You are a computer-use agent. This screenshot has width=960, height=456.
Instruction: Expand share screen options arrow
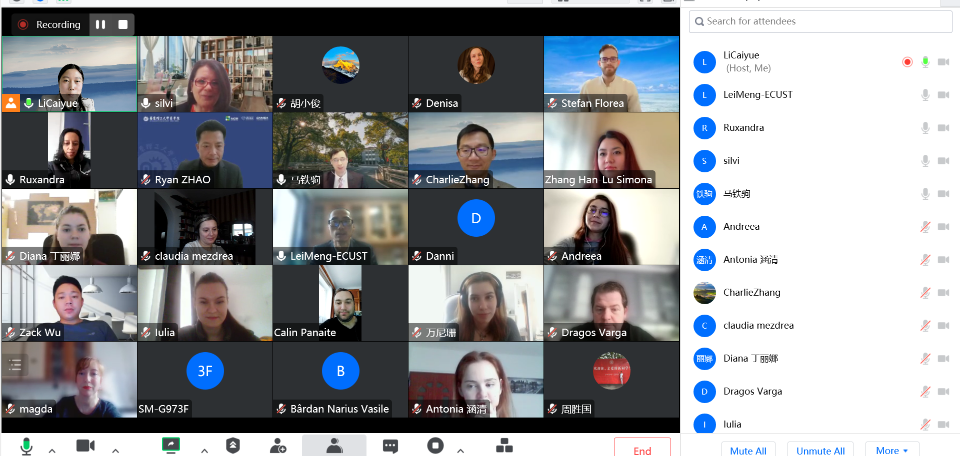tap(204, 451)
